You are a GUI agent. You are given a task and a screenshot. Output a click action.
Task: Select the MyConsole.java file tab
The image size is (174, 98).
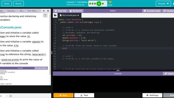coord(69,15)
